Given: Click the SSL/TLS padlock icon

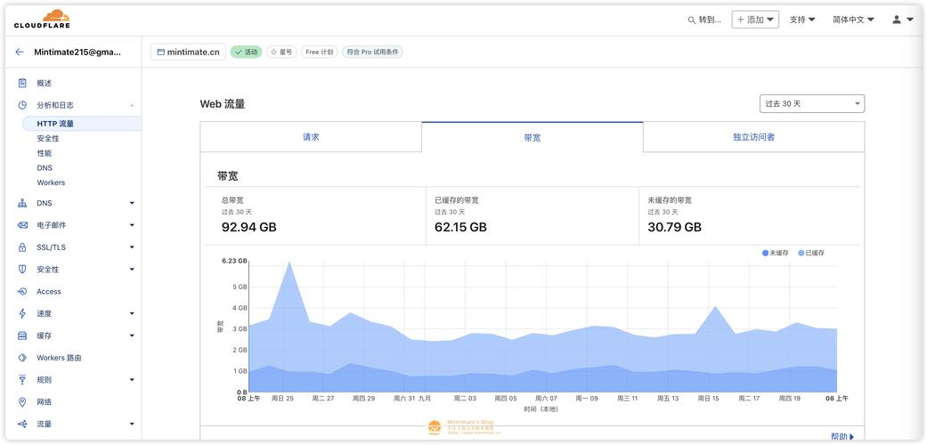Looking at the screenshot, I should 22,247.
